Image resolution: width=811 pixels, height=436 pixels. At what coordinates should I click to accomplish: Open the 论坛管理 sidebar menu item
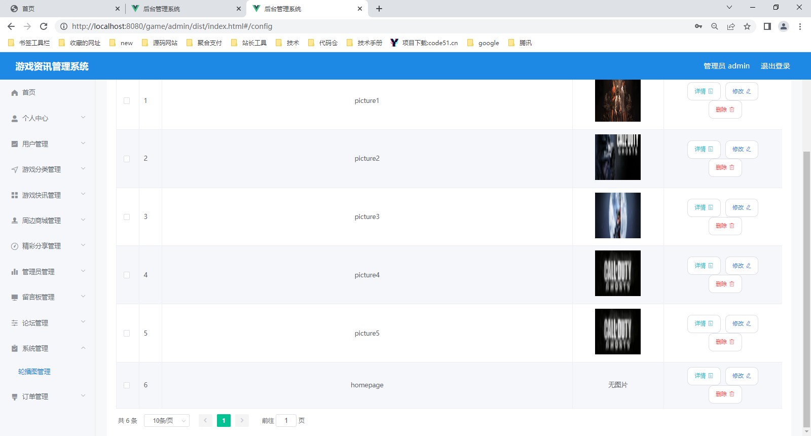[48, 323]
